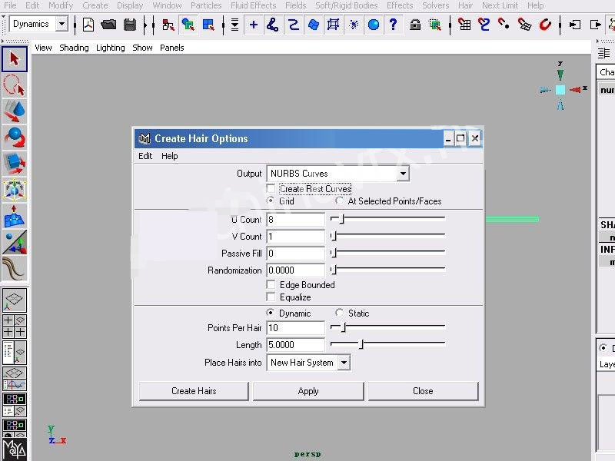Enable the red magnet snap icon

coord(545,25)
